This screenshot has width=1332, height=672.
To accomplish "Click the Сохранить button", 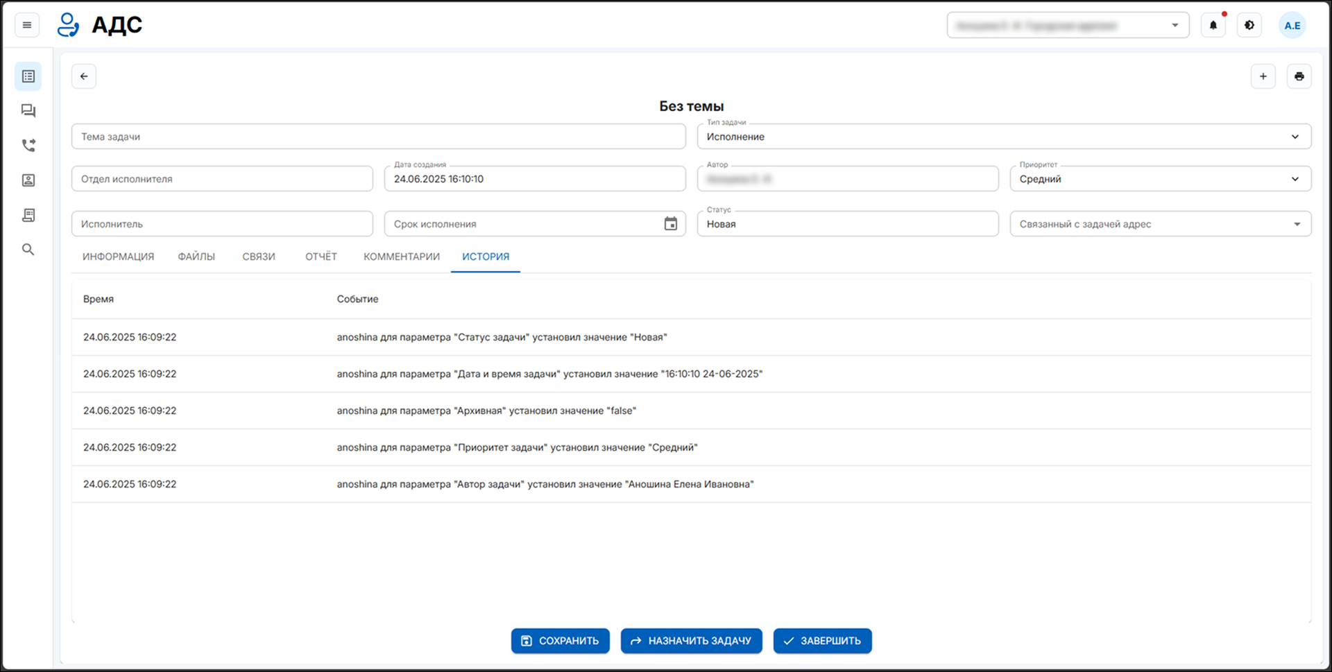I will (560, 641).
